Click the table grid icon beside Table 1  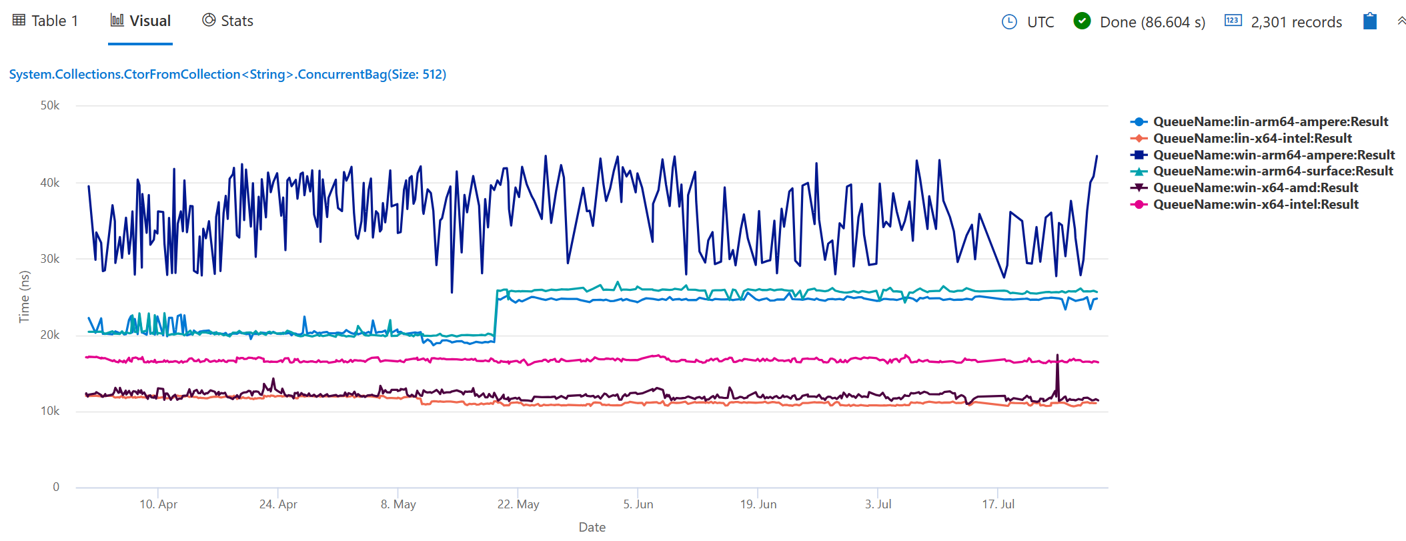pyautogui.click(x=19, y=20)
